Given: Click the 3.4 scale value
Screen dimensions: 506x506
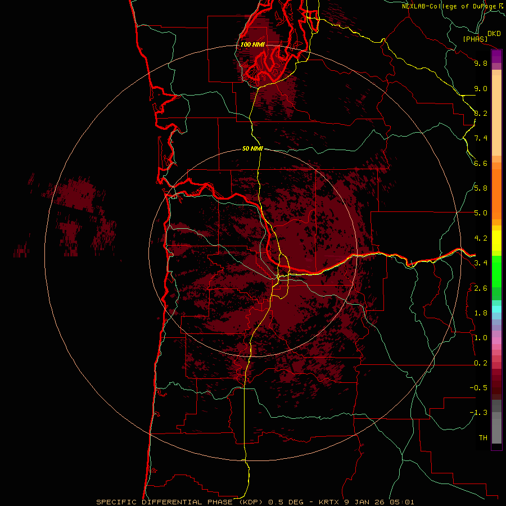Looking at the screenshot, I should [x=481, y=263].
